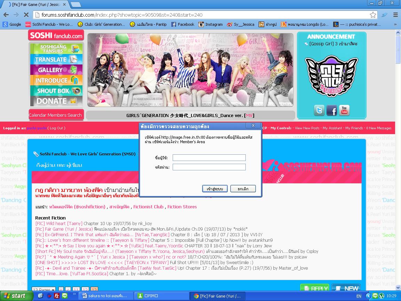Go back with the browser back arrow

click(6, 15)
